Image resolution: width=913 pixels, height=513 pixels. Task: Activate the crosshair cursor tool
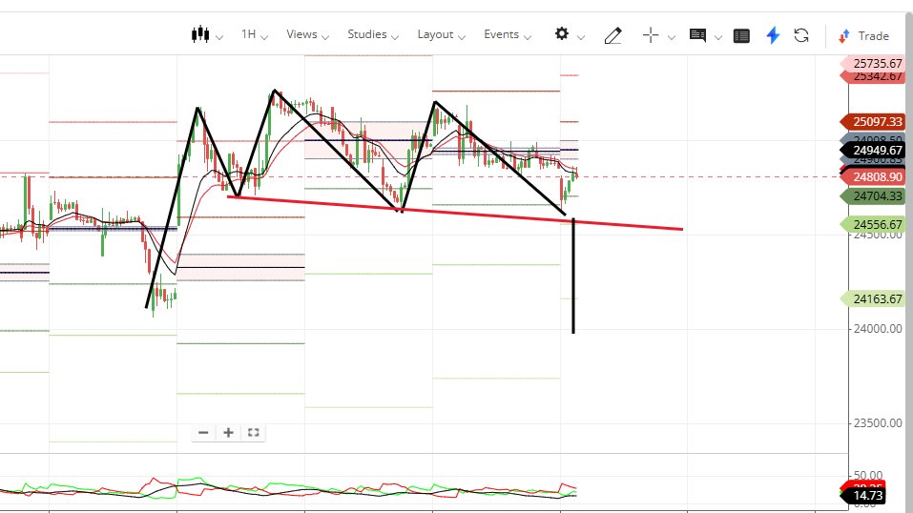pyautogui.click(x=651, y=35)
